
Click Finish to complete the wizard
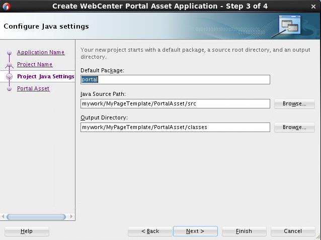click(244, 231)
